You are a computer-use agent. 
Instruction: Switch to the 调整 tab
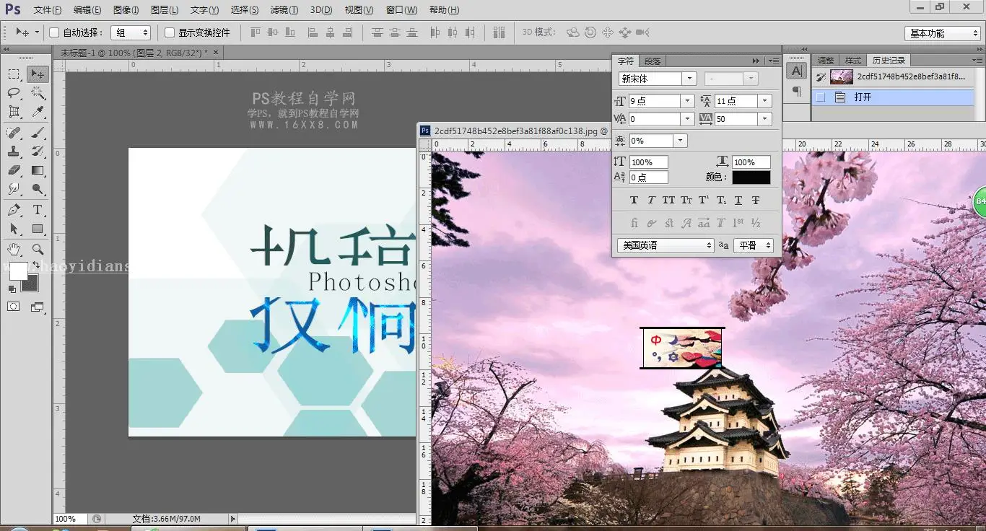(x=826, y=61)
